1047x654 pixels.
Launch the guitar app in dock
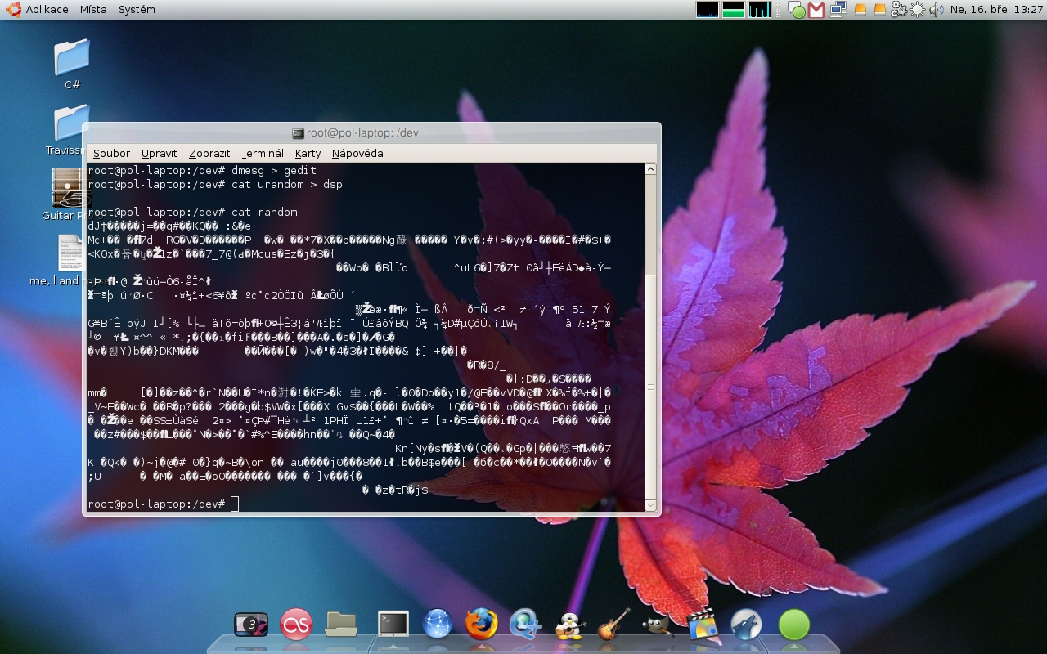click(613, 624)
